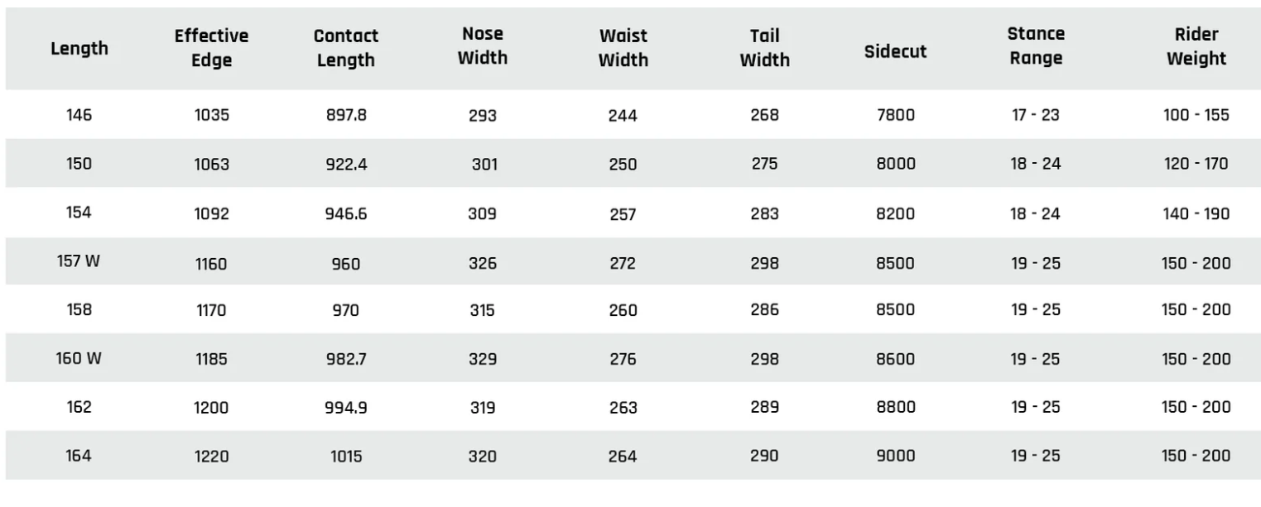Select the Nose Width header

[x=483, y=46]
